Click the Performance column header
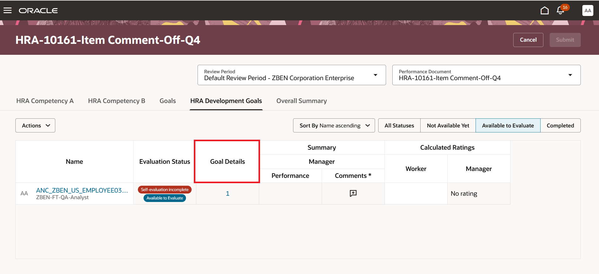 [290, 176]
